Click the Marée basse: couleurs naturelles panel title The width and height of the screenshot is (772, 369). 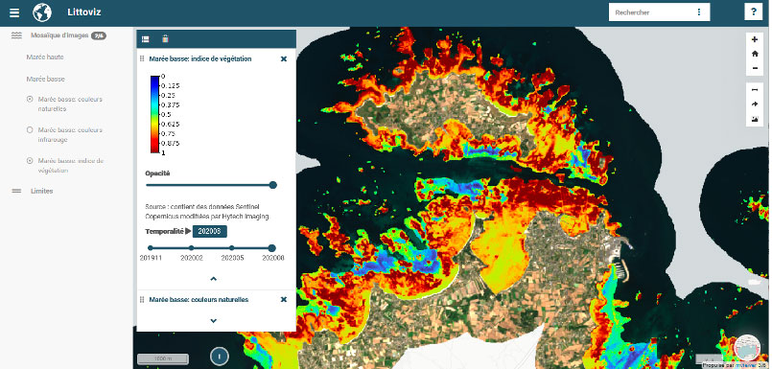(199, 300)
